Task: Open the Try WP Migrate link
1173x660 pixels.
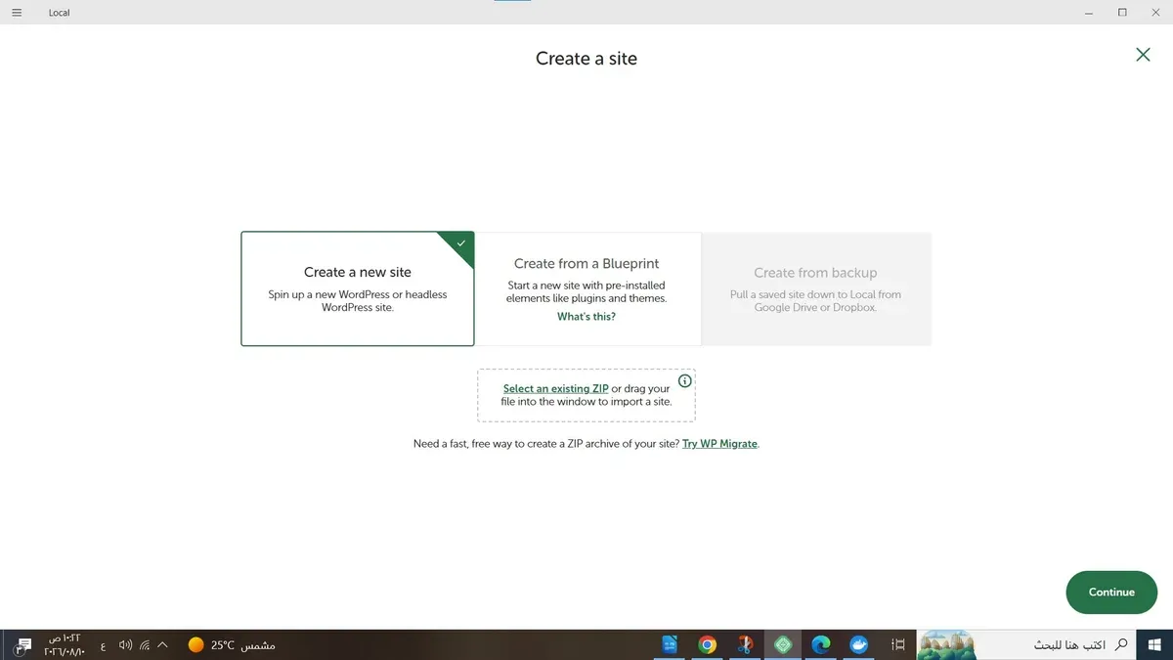Action: 719,444
